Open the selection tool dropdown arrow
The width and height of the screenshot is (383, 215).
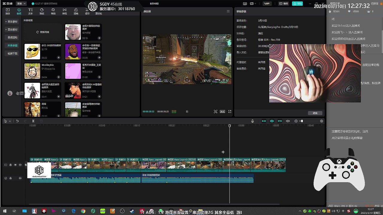click(x=10, y=121)
